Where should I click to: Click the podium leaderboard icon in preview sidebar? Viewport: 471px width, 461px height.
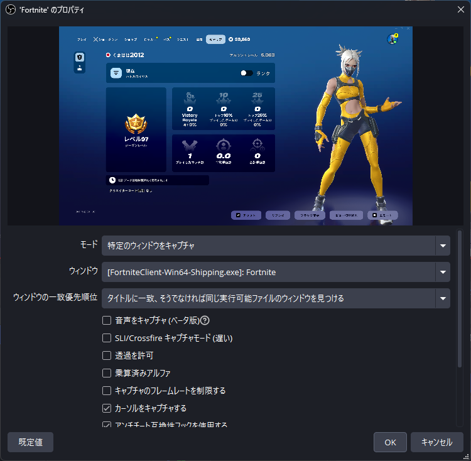coord(80,68)
